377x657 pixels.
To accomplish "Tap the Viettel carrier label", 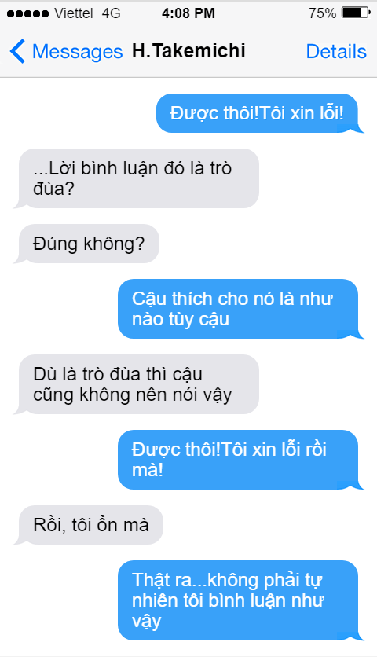I will [x=74, y=13].
